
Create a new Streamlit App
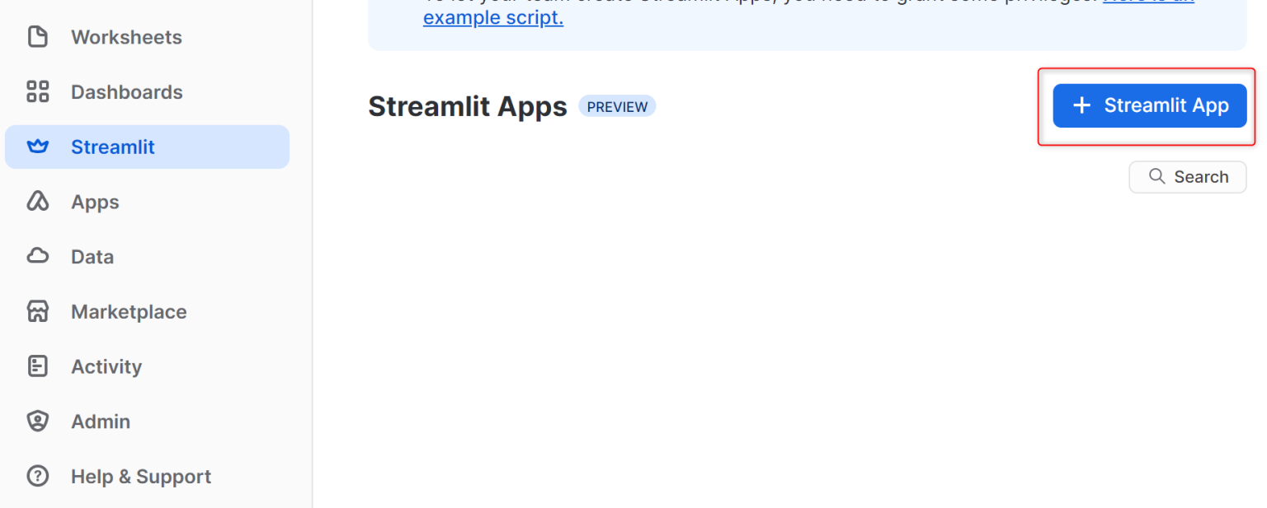(1149, 105)
